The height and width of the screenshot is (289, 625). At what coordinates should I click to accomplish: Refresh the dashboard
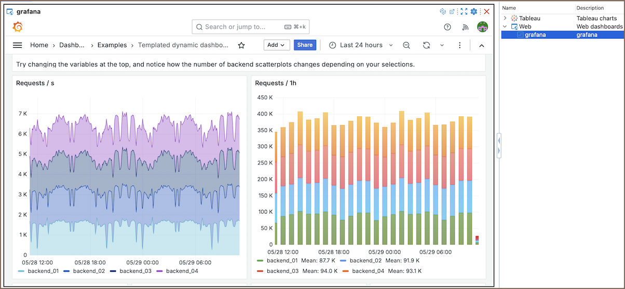[x=426, y=45]
